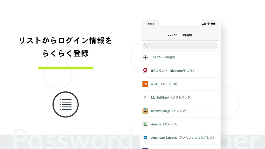Click the d POINT docomo logo icon
Screen dimensions: 265x149
pos(145,71)
